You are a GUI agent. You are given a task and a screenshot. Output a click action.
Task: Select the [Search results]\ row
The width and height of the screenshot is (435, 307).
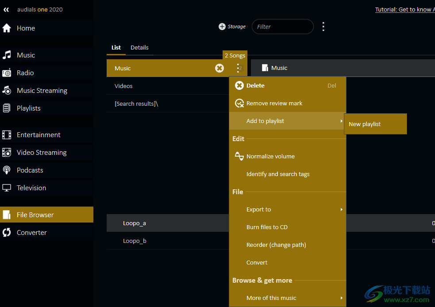point(168,104)
